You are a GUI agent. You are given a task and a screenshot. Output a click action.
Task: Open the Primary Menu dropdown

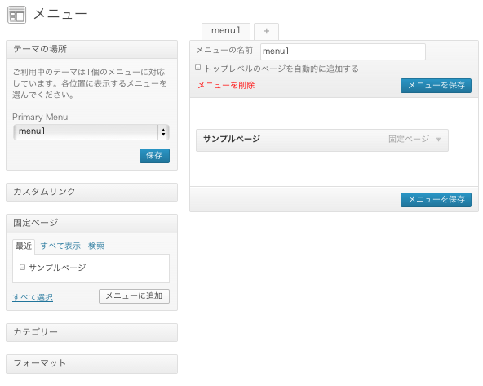[91, 132]
